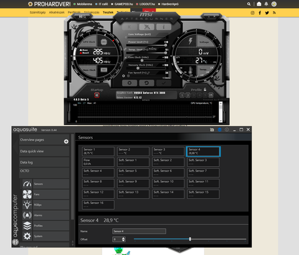Open Data log in aquasuite
Image resolution: width=299 pixels, height=255 pixels.
click(x=44, y=162)
